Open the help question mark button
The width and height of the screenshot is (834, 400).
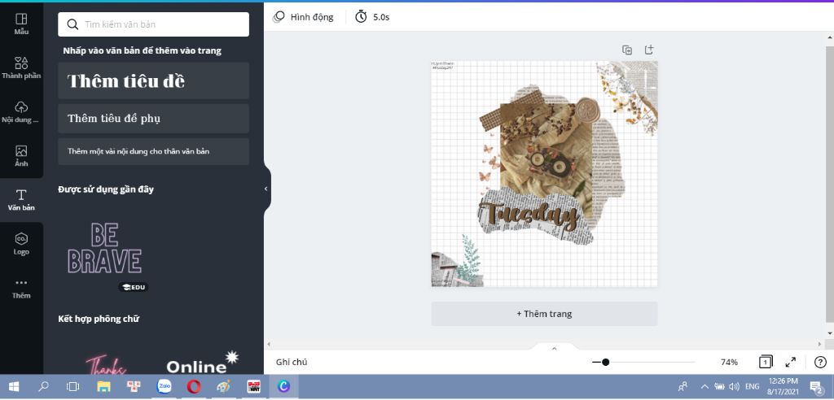click(x=819, y=363)
